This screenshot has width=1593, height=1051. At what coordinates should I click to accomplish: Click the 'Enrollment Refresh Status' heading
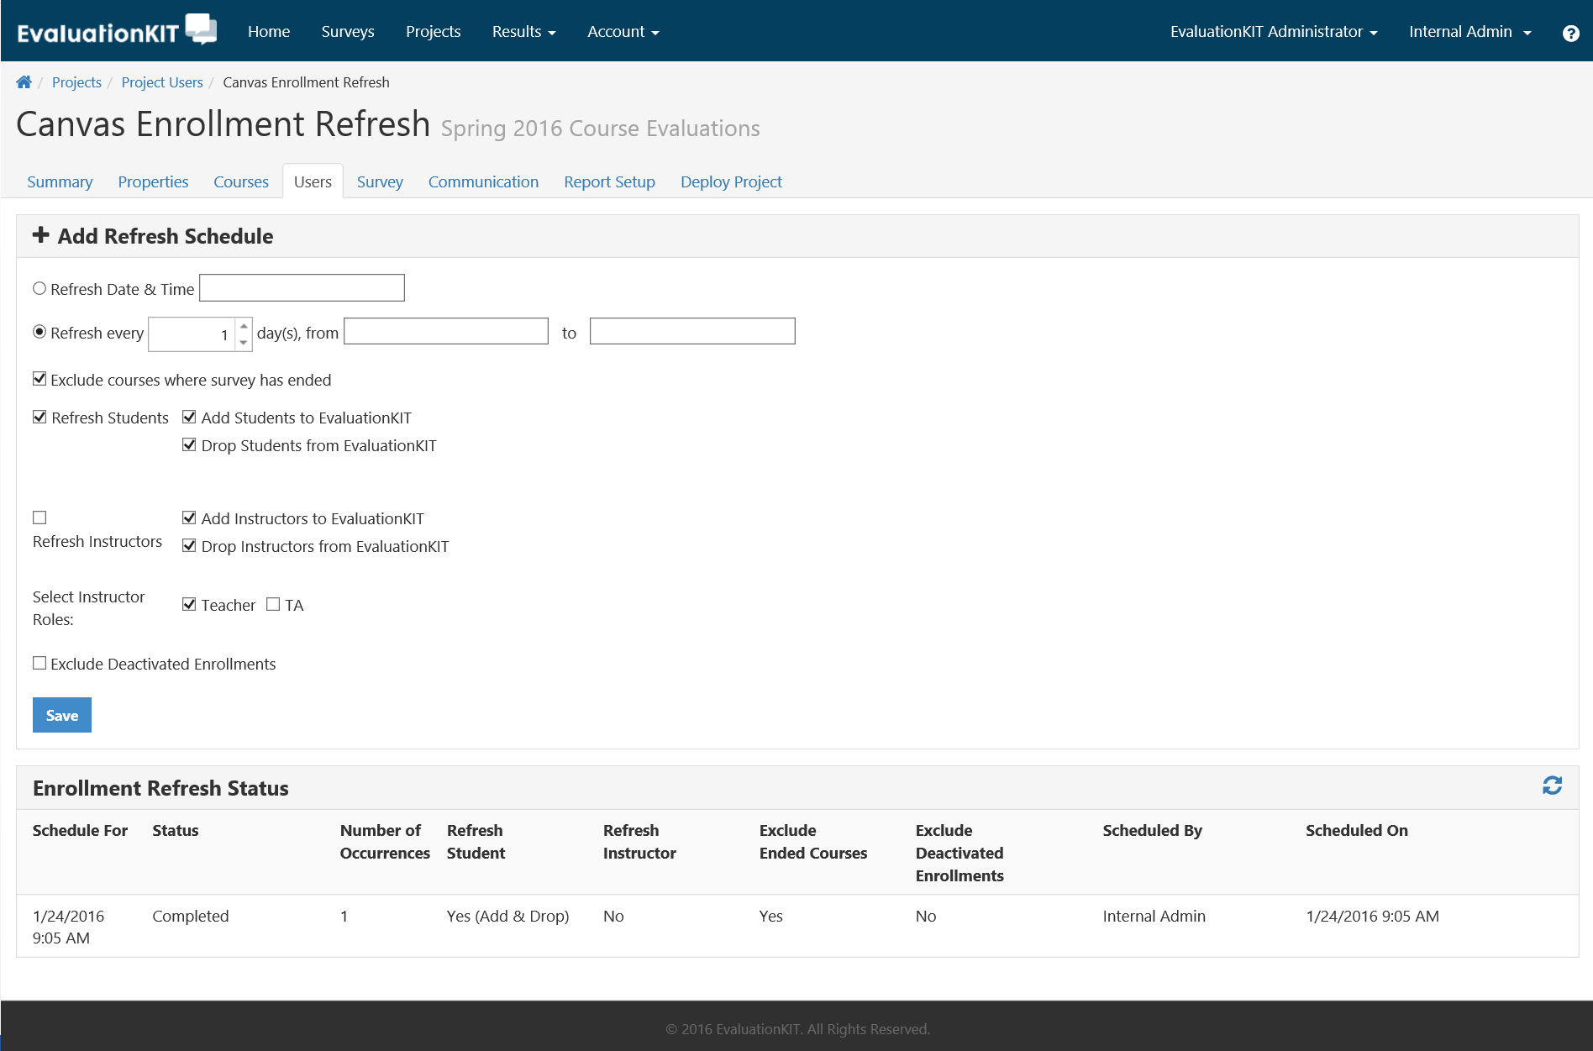tap(160, 788)
